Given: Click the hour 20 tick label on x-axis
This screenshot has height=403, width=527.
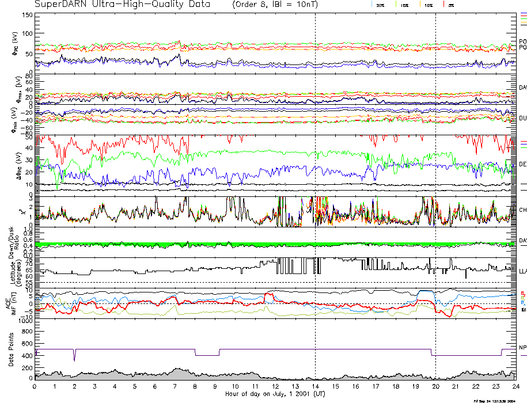Looking at the screenshot, I should pyautogui.click(x=435, y=386).
